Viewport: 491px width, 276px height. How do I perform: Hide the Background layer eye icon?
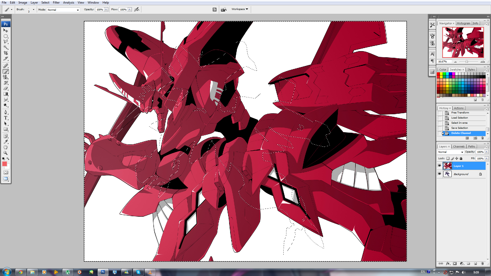[x=439, y=174]
